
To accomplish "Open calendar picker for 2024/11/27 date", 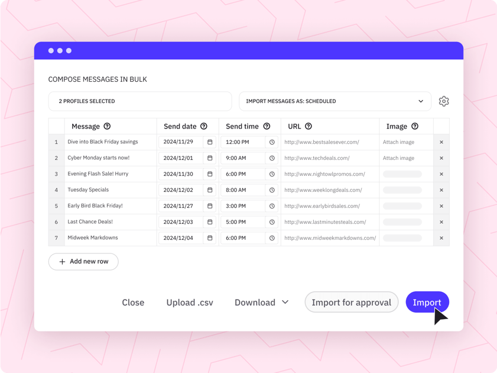I will (x=210, y=206).
